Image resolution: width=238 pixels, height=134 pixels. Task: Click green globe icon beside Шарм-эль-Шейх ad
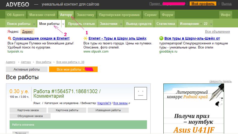point(161,38)
